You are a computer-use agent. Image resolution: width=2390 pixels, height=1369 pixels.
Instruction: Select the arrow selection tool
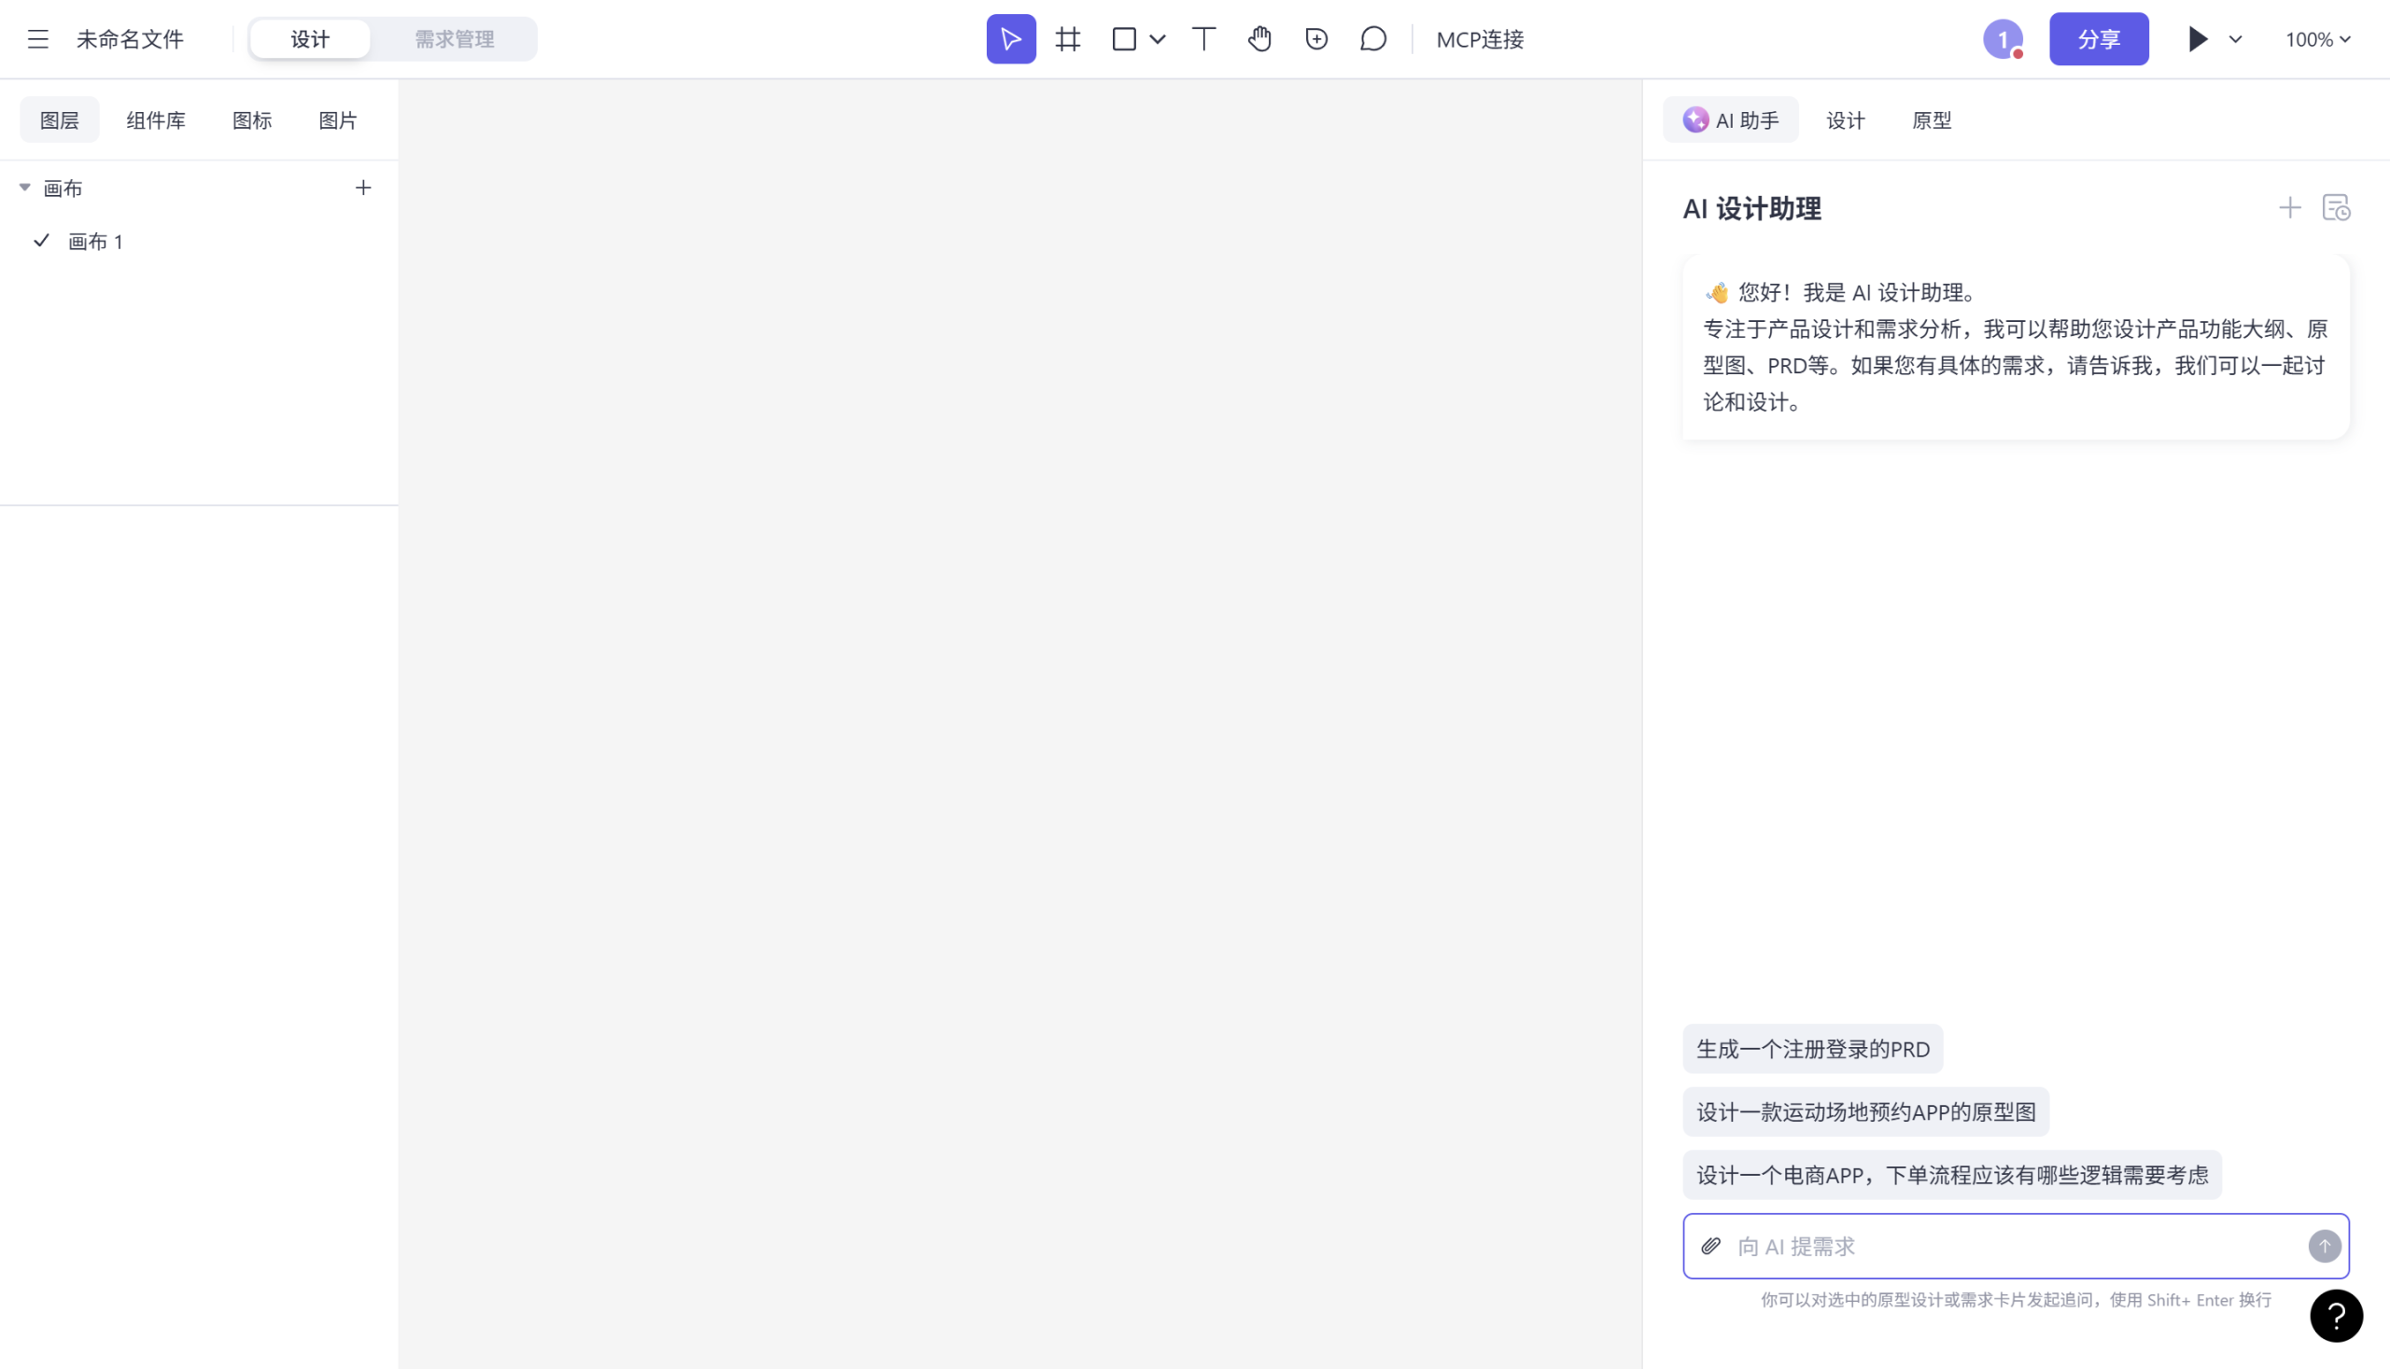coord(1010,38)
